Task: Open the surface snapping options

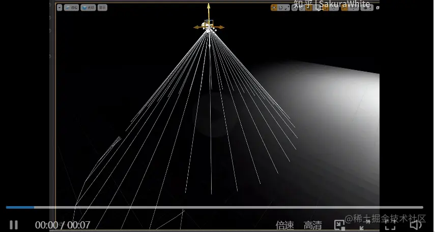Action: coord(302,8)
